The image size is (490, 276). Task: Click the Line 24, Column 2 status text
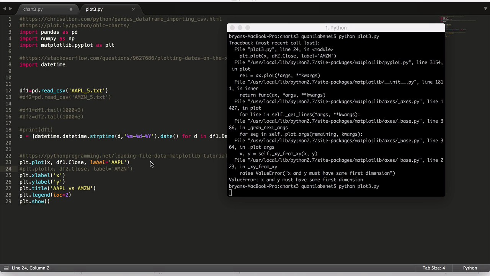coord(31,268)
